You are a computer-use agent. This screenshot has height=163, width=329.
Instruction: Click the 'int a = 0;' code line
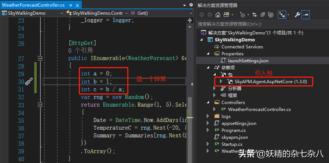click(96, 74)
